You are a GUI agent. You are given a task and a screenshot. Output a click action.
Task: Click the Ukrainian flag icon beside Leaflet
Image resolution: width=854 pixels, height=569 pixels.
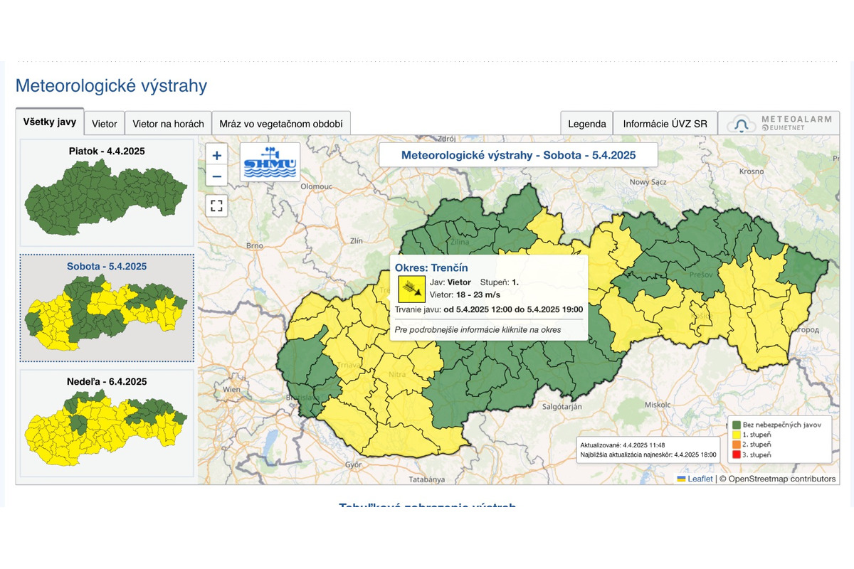(681, 479)
